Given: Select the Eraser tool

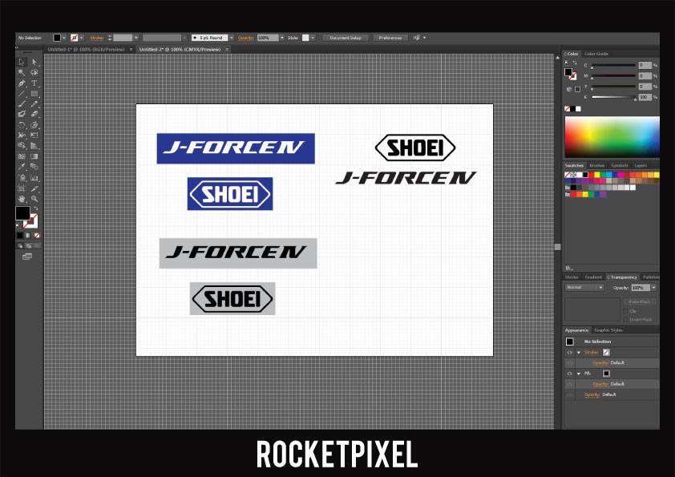Looking at the screenshot, I should click(34, 114).
